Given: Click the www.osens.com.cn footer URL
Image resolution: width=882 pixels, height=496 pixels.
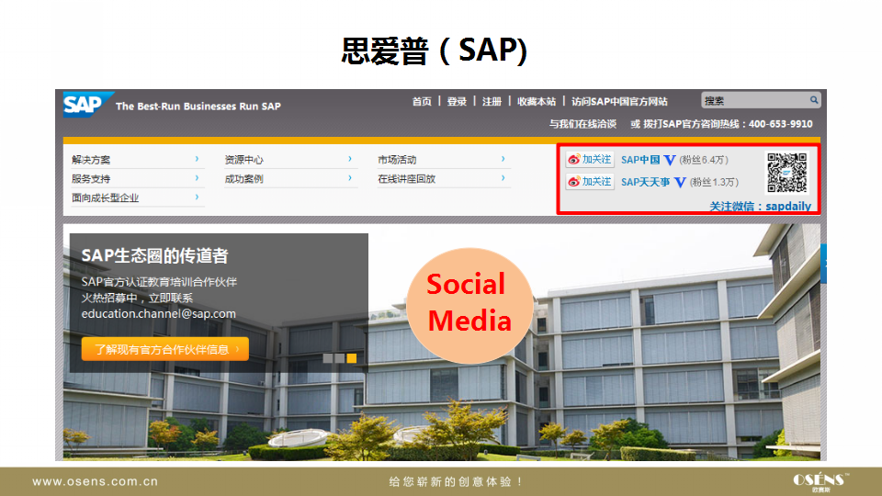Looking at the screenshot, I should pyautogui.click(x=95, y=481).
